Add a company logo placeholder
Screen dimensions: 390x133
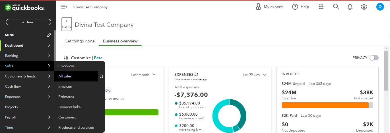click(67, 24)
